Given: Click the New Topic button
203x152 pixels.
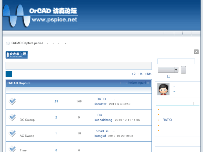Looking at the screenshot, I should point(17,55).
